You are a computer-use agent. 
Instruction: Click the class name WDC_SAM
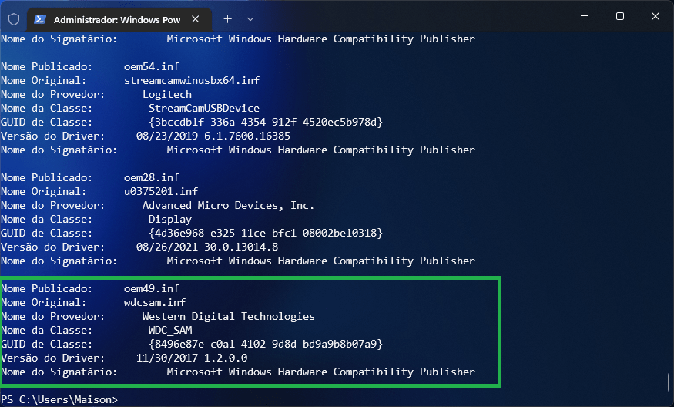170,331
